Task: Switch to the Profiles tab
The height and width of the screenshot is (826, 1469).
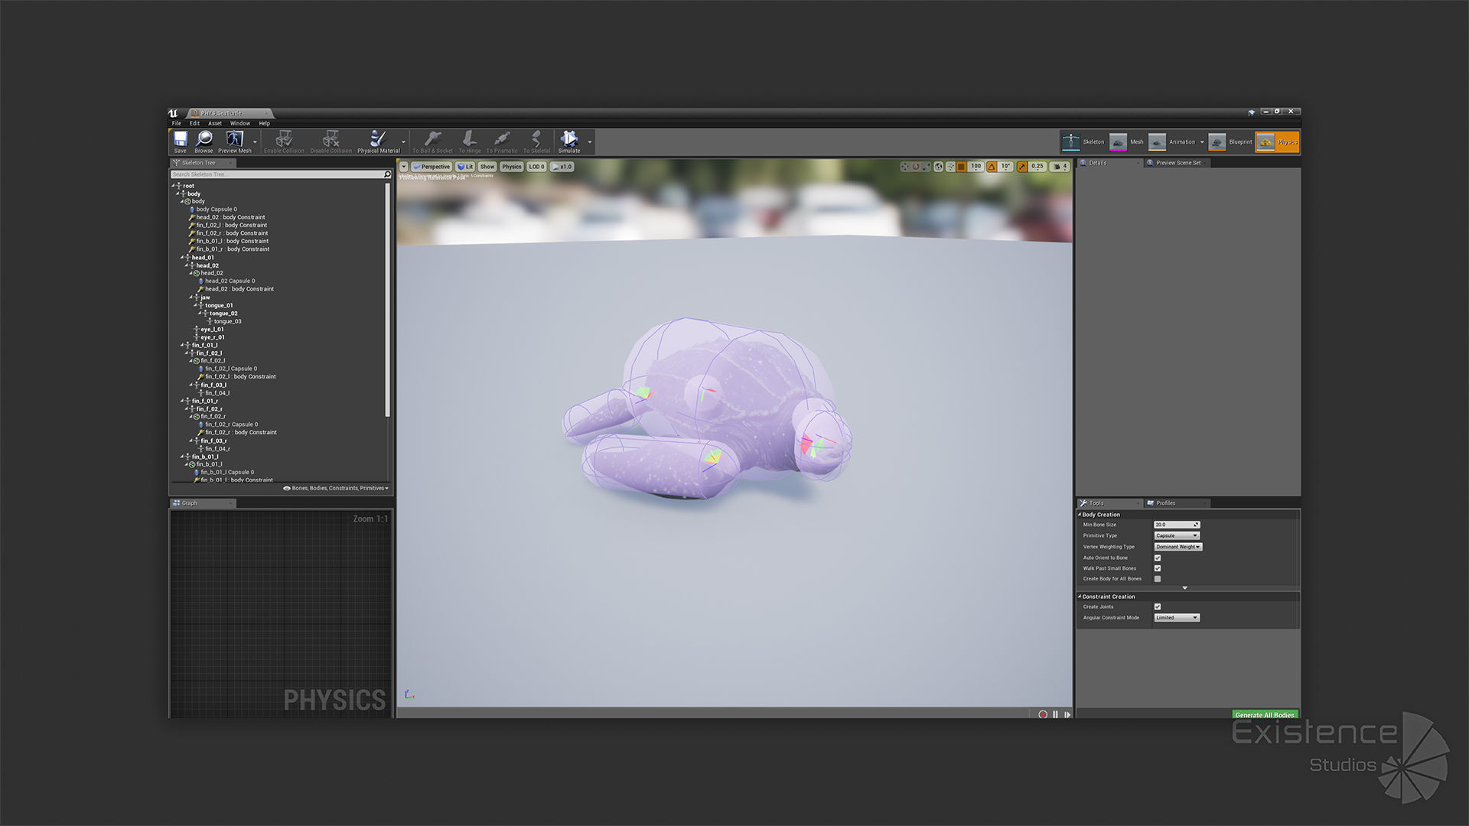Action: point(1165,503)
